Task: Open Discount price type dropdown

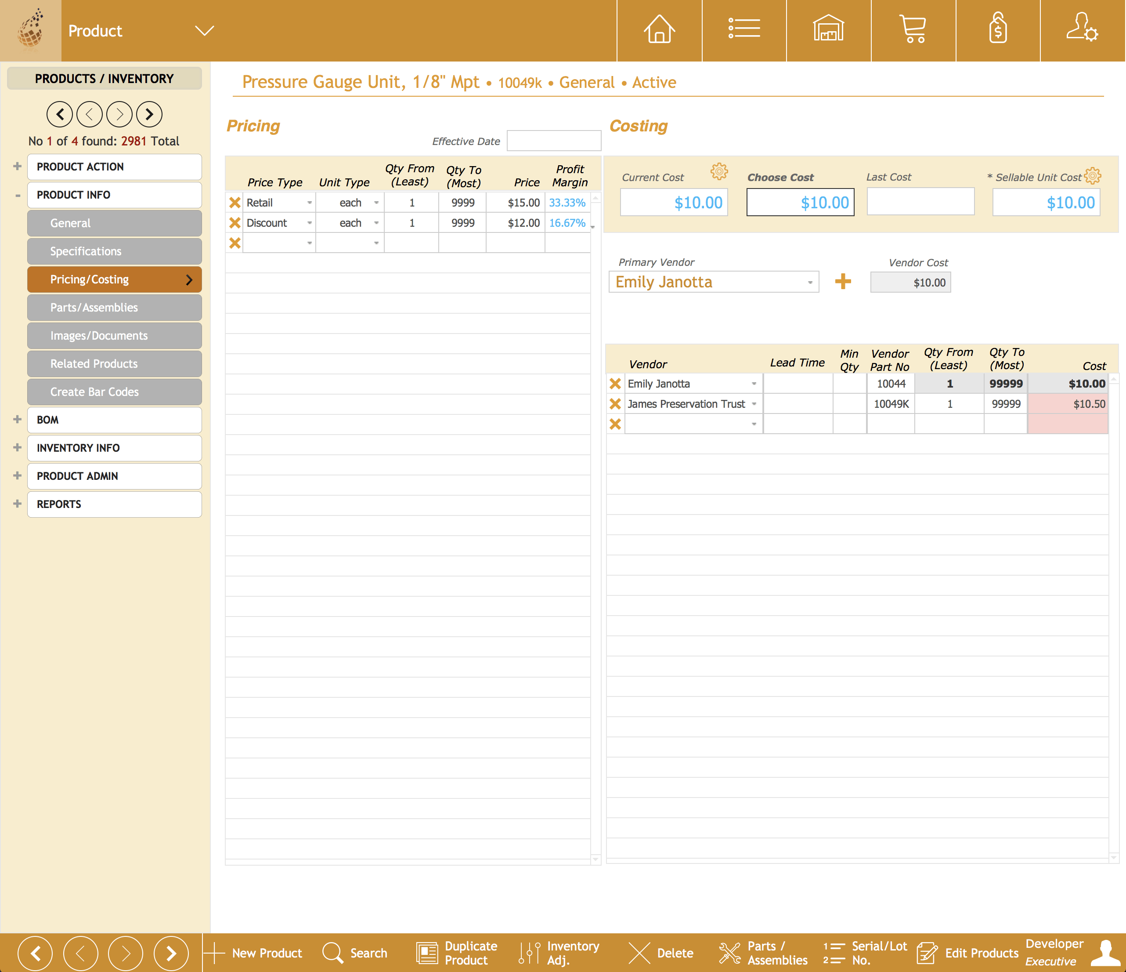Action: 309,223
